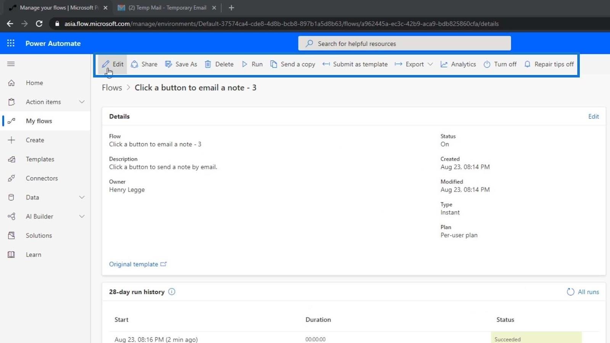610x343 pixels.
Task: Click the Start column header
Action: [x=121, y=319]
